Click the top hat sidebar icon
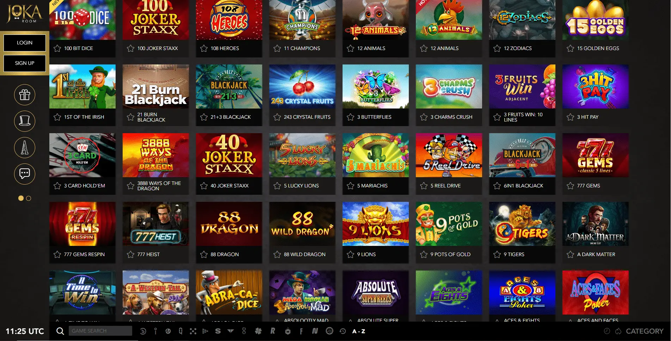 (25, 121)
